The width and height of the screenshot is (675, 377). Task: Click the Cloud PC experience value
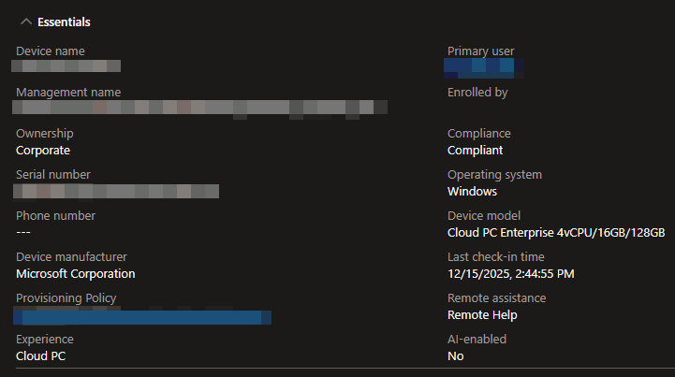tap(41, 355)
